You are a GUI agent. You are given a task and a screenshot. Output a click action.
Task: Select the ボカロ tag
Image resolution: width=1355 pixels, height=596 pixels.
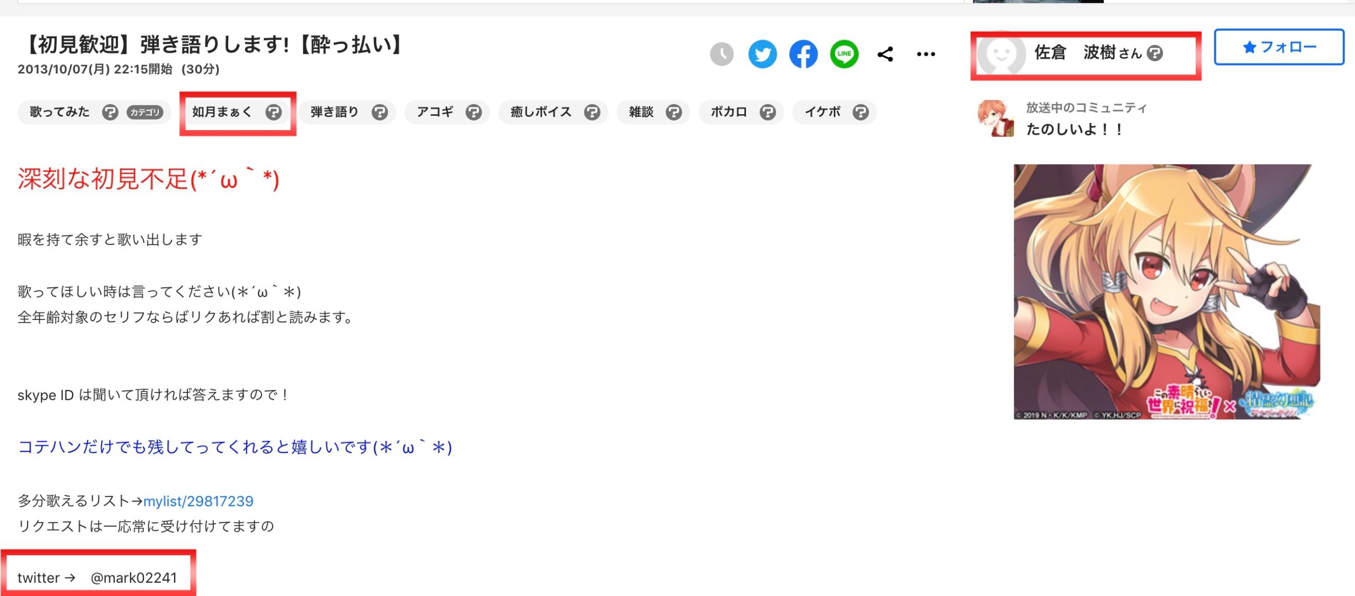[x=728, y=112]
